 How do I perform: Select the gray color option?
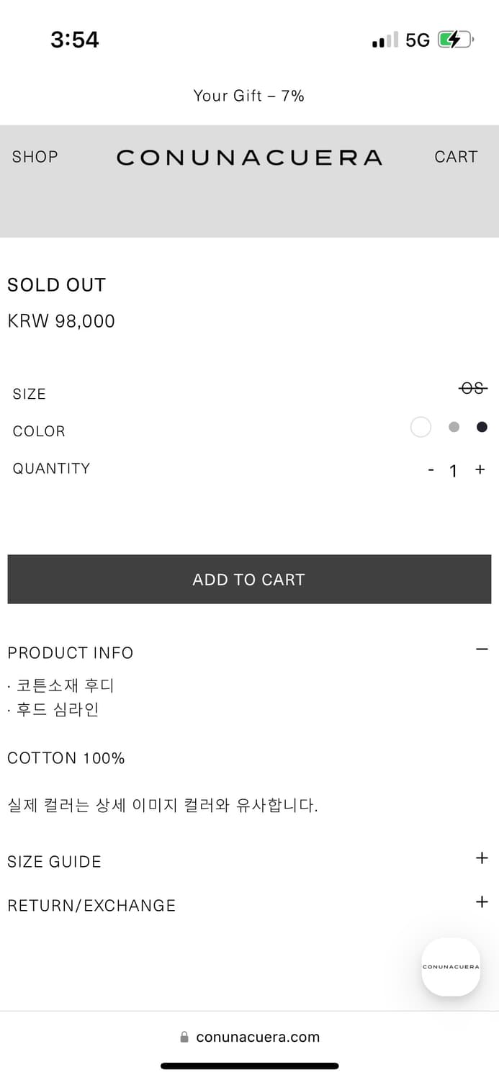tap(454, 427)
